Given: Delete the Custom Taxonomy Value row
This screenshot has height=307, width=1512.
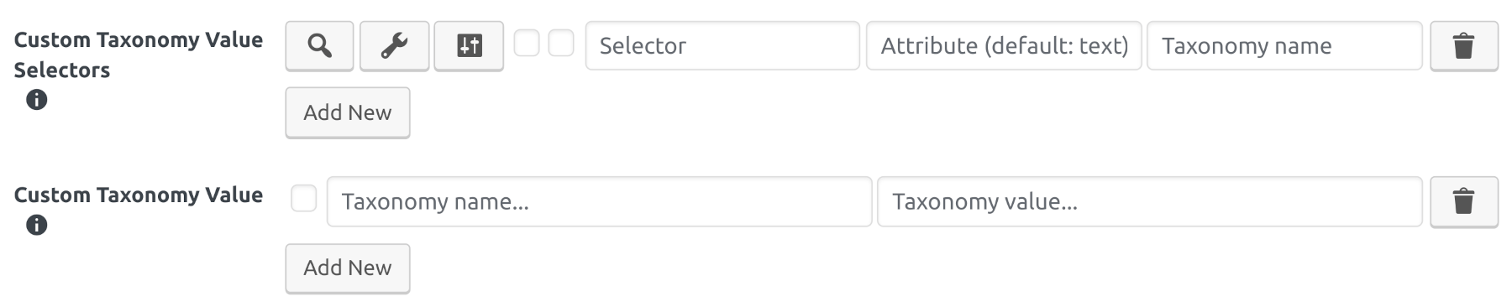Looking at the screenshot, I should (1464, 202).
